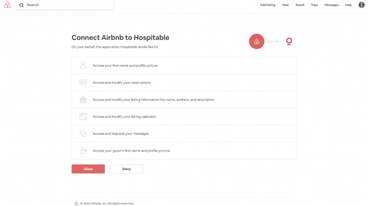Click the red Airbnb circle logo

pos(256,42)
